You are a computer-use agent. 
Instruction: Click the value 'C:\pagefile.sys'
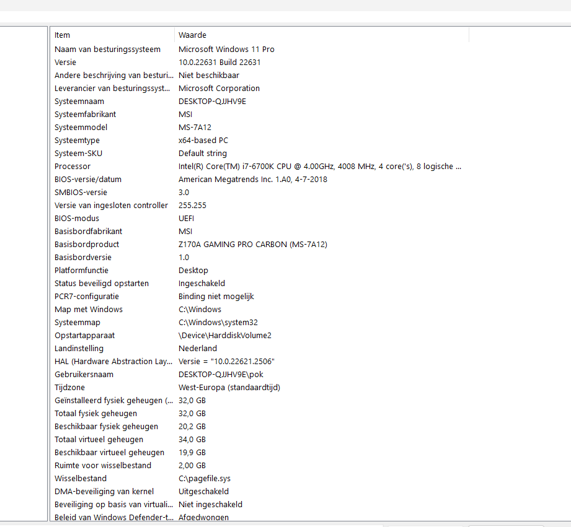pyautogui.click(x=205, y=479)
